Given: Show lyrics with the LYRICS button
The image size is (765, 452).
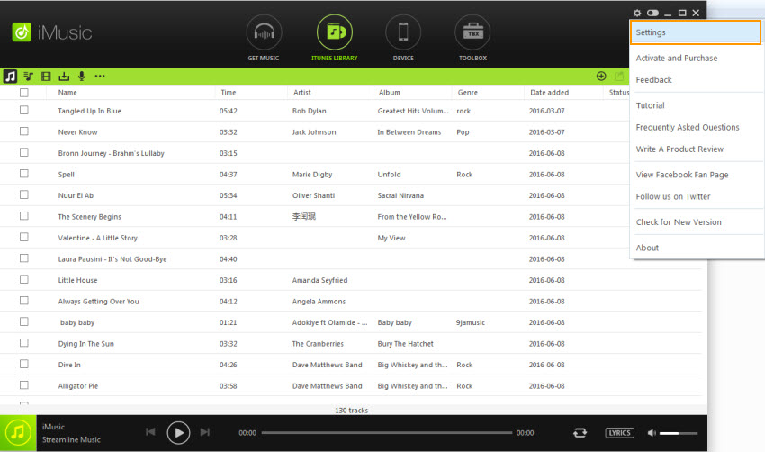Looking at the screenshot, I should point(619,433).
